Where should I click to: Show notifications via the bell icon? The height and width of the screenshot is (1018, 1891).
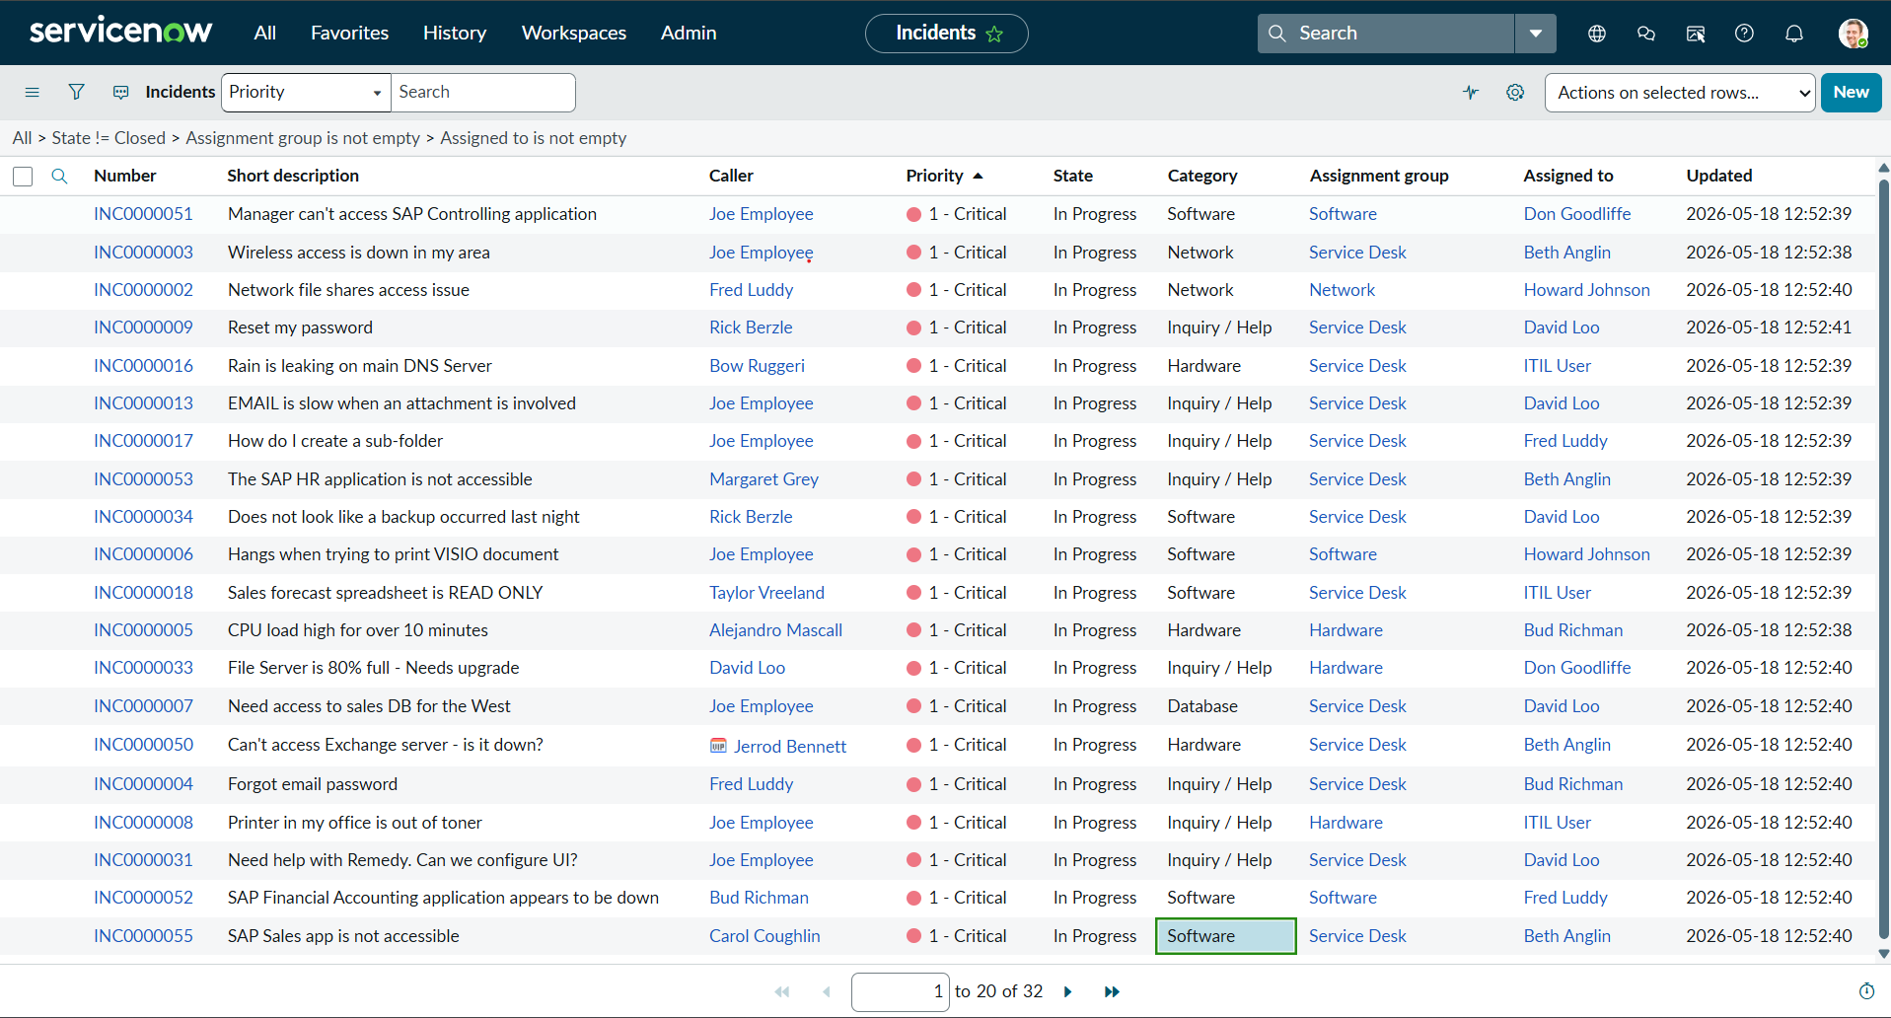[x=1794, y=34]
